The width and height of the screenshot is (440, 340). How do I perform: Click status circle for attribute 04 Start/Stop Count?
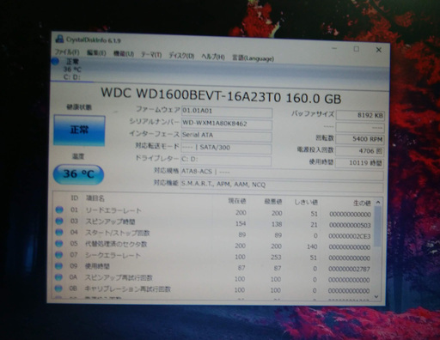59,233
